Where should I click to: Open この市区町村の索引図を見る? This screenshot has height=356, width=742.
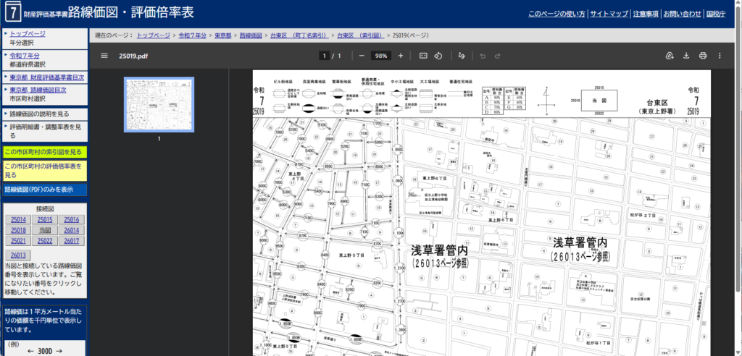click(x=43, y=152)
